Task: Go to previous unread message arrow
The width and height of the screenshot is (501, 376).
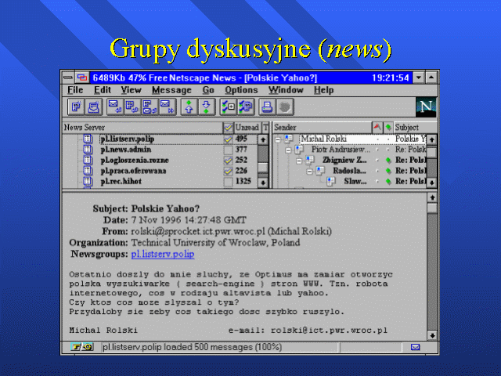Action: 189,107
